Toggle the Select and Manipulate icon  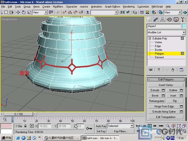[x=58, y=12]
